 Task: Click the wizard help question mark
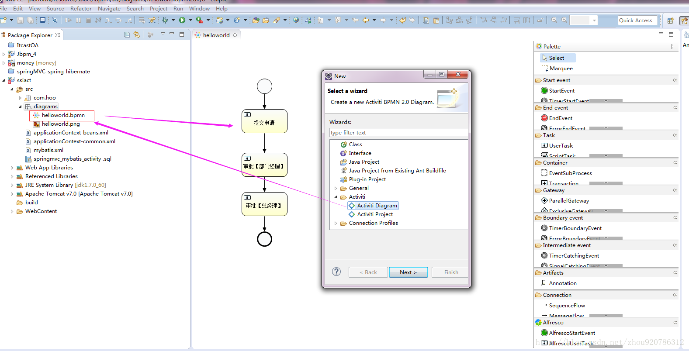(x=336, y=272)
